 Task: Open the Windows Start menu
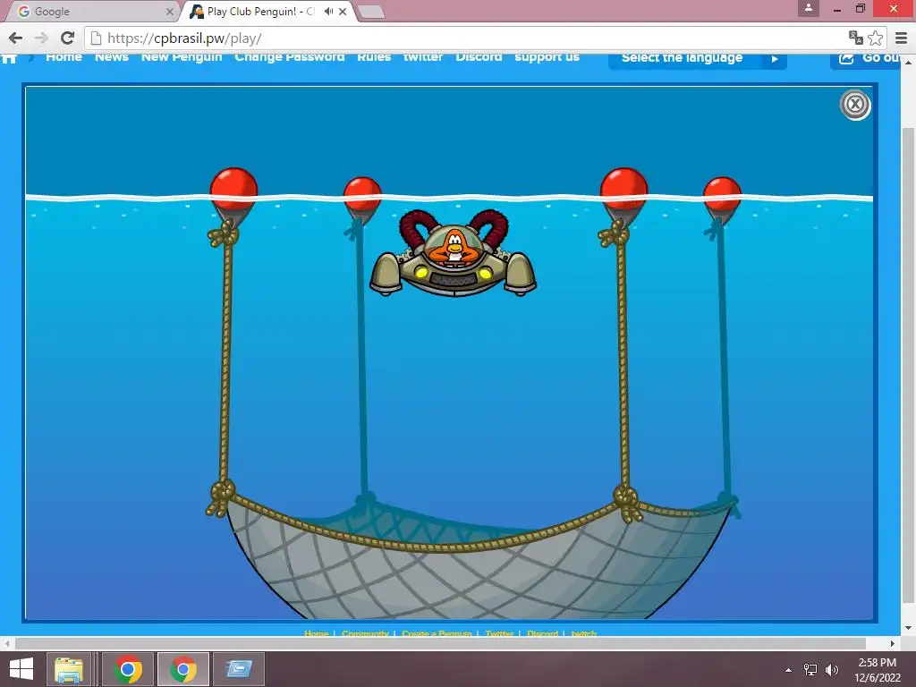point(21,669)
